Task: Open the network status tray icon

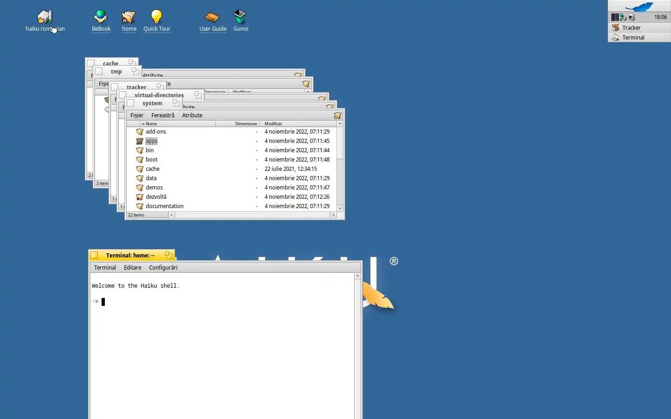Action: click(x=623, y=17)
